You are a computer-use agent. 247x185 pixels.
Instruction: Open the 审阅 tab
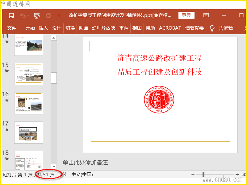coord(124,28)
